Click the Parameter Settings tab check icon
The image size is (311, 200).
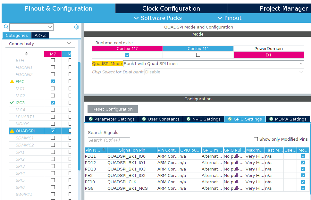[91, 119]
